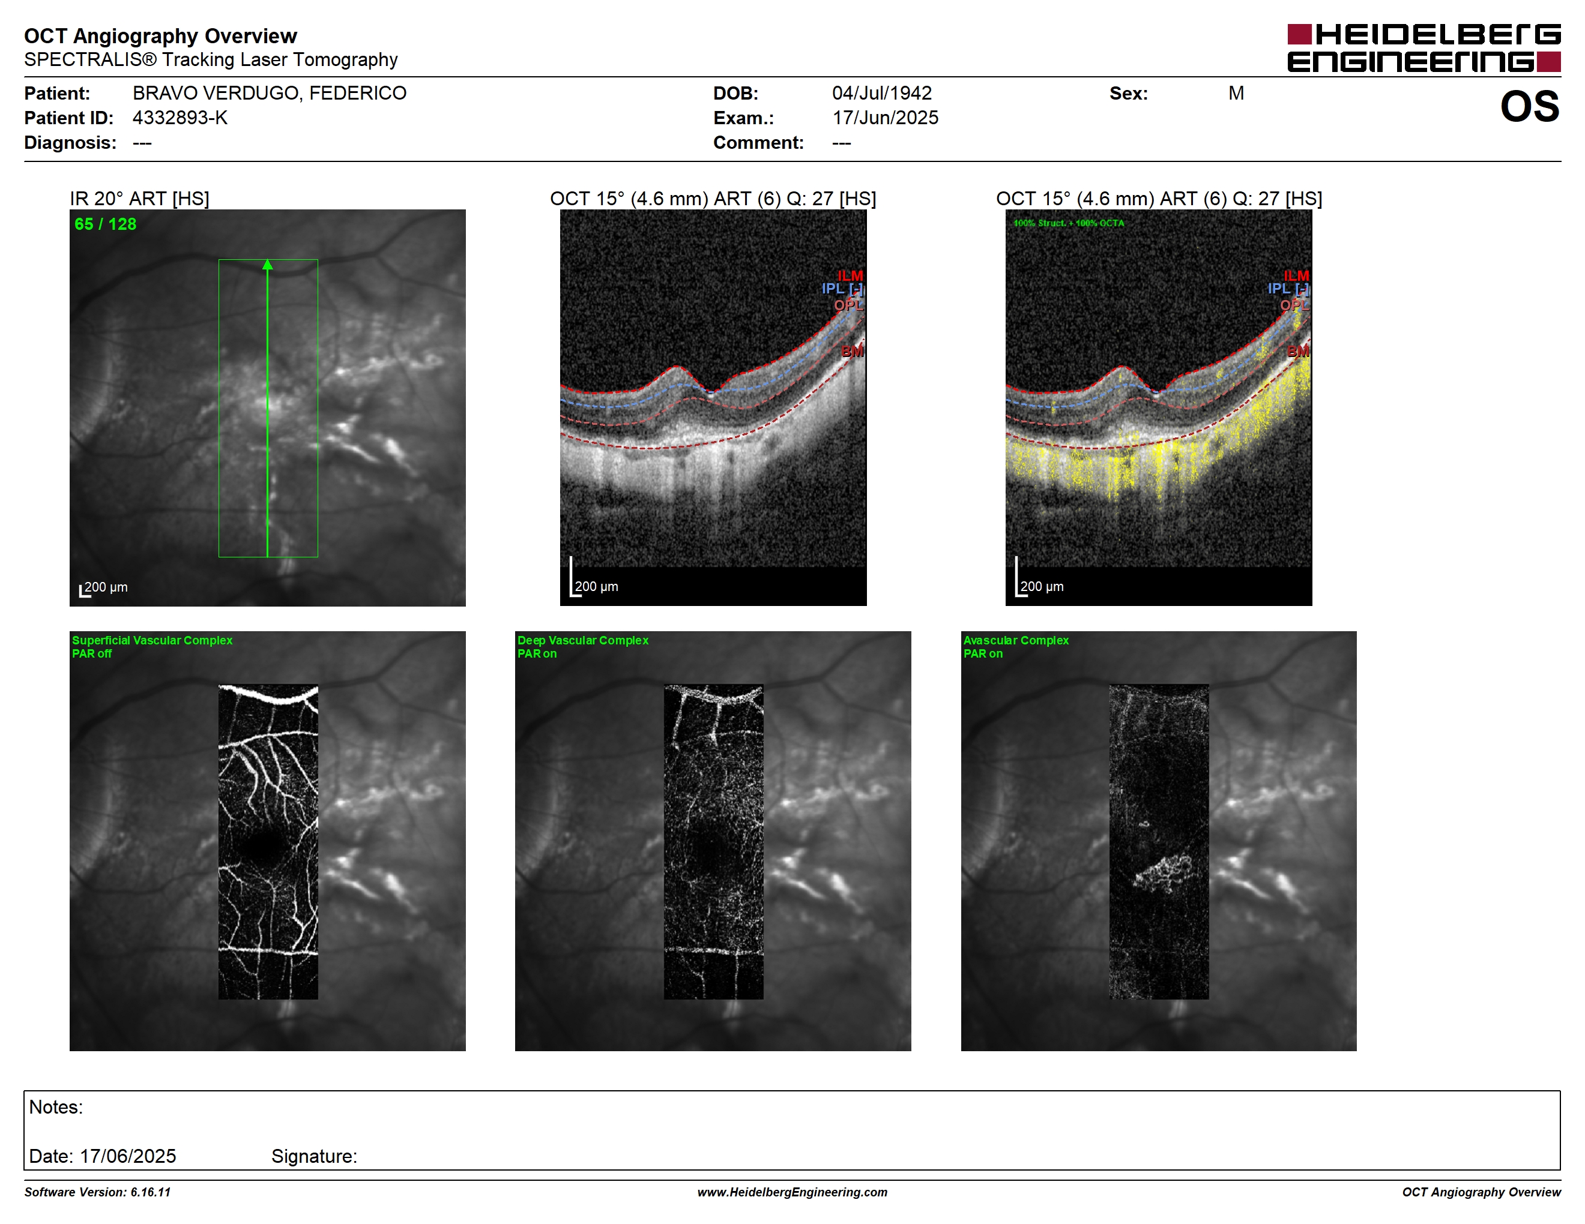Screen dimensions: 1585x1224
Task: Click the DOB value '04/Jul/1942'
Action: tap(882, 93)
